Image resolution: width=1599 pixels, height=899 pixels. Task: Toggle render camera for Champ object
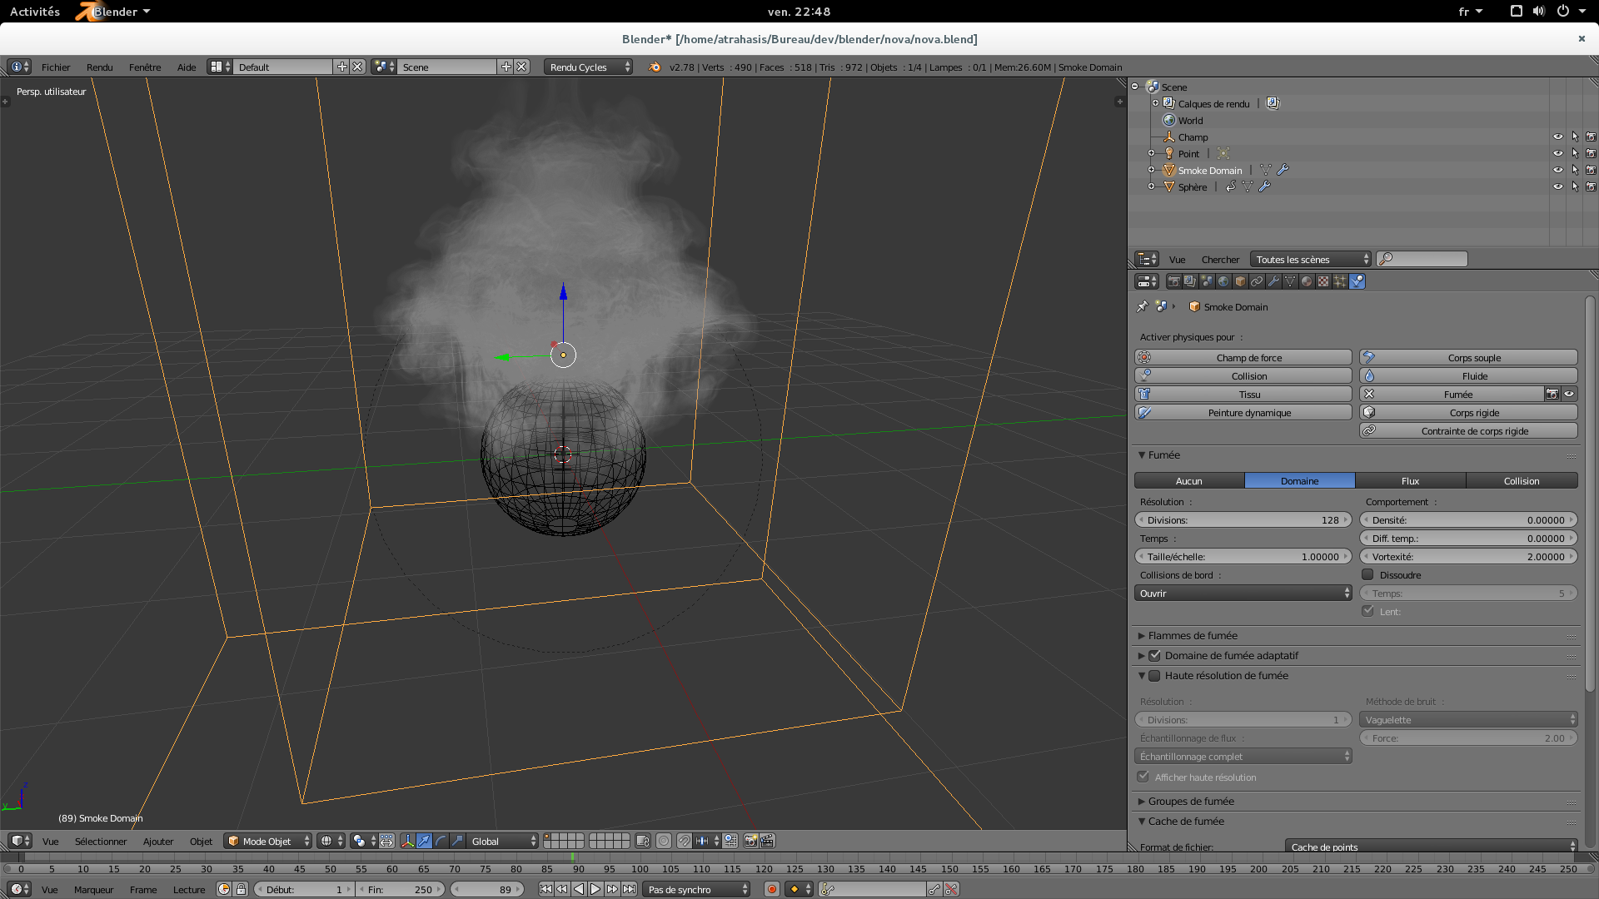[x=1591, y=137]
